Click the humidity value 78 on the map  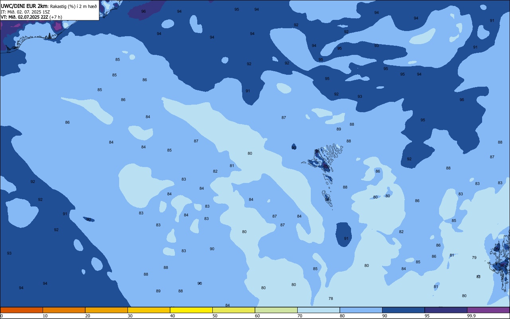point(331,298)
